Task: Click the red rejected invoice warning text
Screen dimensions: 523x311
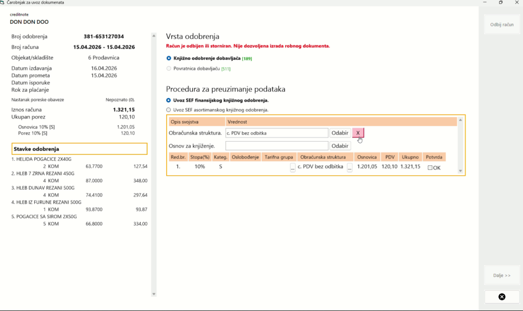Action: pyautogui.click(x=248, y=46)
